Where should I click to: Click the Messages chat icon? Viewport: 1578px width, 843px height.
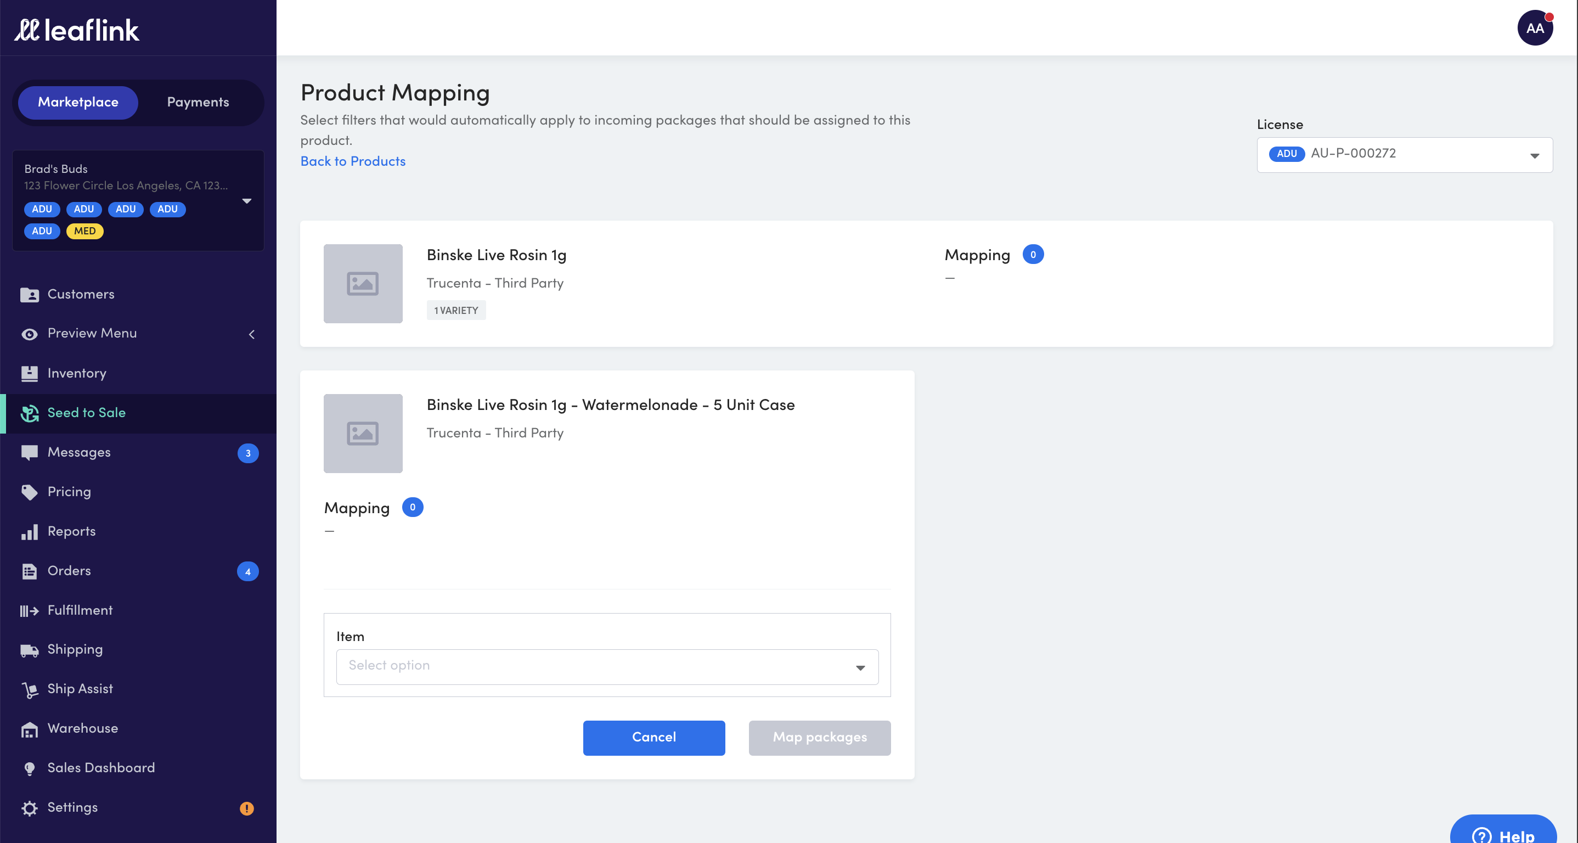click(30, 453)
